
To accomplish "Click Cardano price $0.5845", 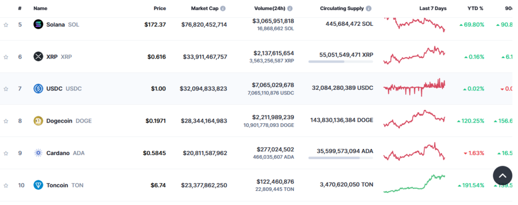I will (x=154, y=153).
